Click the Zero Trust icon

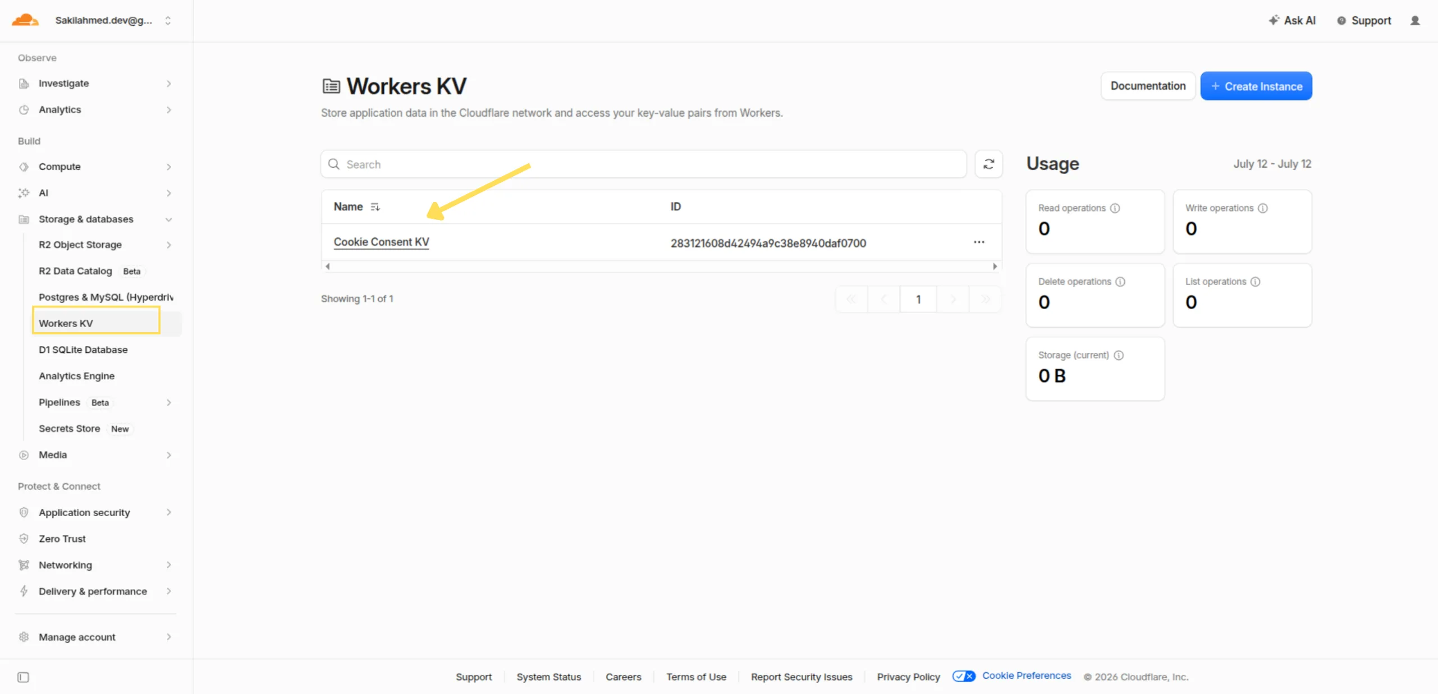point(24,539)
